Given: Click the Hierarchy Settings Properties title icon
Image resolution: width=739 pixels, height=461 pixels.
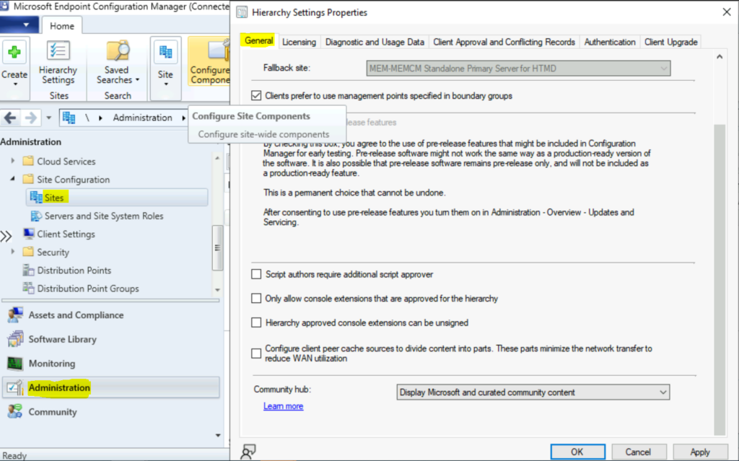Looking at the screenshot, I should click(x=242, y=12).
